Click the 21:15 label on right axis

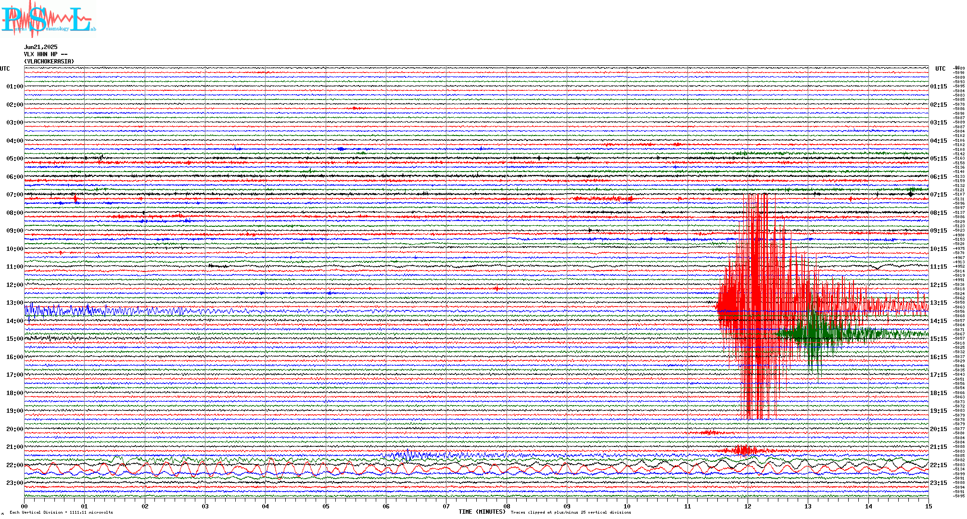coord(939,447)
